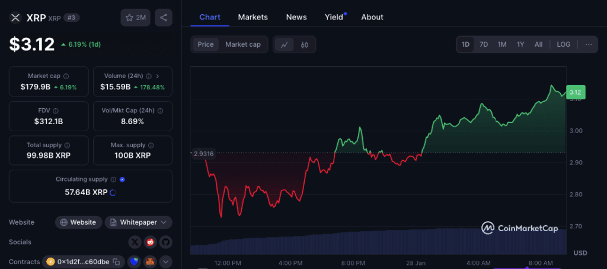
Task: Open the X (Twitter) social icon
Action: (x=135, y=242)
